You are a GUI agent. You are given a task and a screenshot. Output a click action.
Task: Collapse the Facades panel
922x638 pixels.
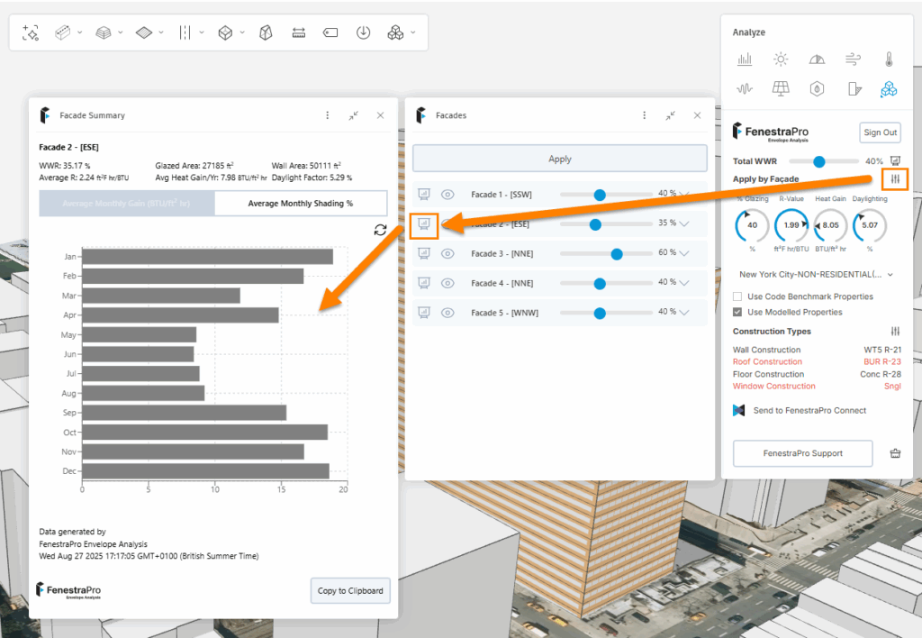pos(670,116)
